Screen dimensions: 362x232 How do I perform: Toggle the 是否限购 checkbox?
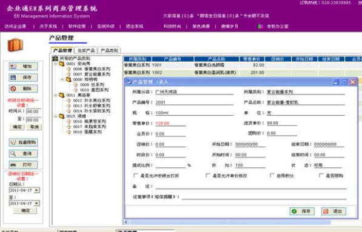(321, 176)
